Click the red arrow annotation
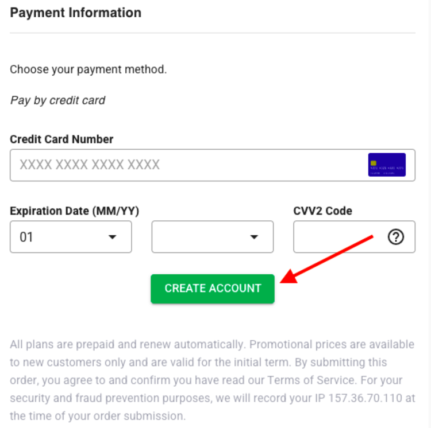This screenshot has height=428, width=431. (329, 259)
